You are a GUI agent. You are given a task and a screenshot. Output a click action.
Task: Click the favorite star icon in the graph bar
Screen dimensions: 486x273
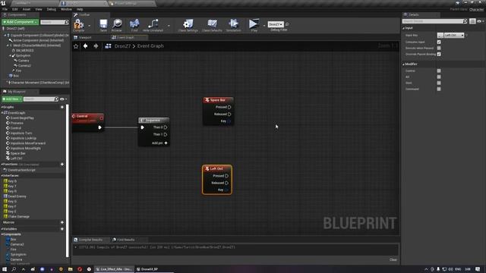click(x=76, y=46)
